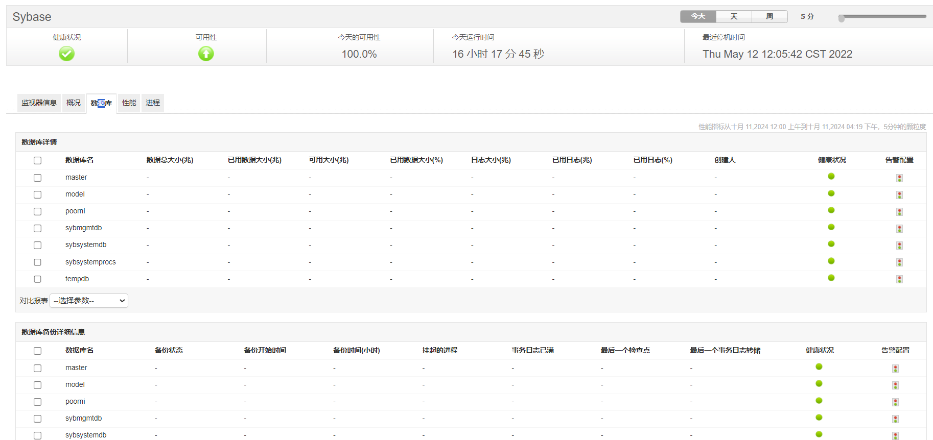Check the sybmgmtdb row in database details
Viewport: 933px width, 440px height.
coord(37,228)
